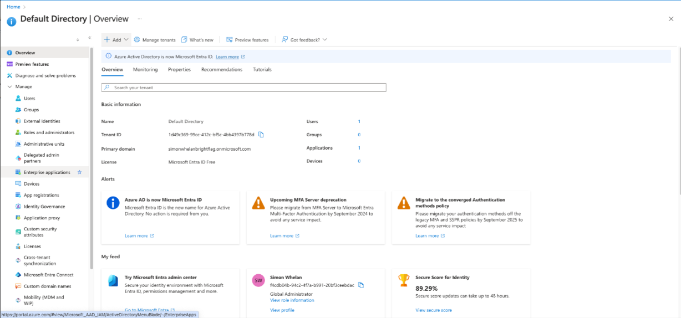Click the Users count value
Viewport: 681px width, 318px height.
[359, 121]
